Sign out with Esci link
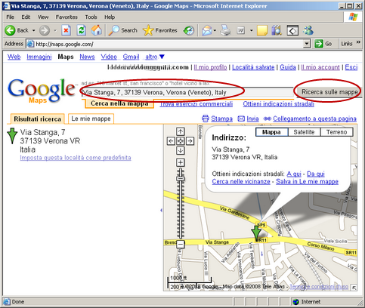 pyautogui.click(x=351, y=67)
